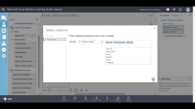Click the column names tag input box
The height and width of the screenshot is (109, 195).
[x=128, y=44]
